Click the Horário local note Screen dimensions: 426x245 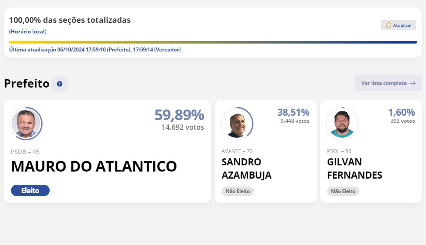[28, 32]
